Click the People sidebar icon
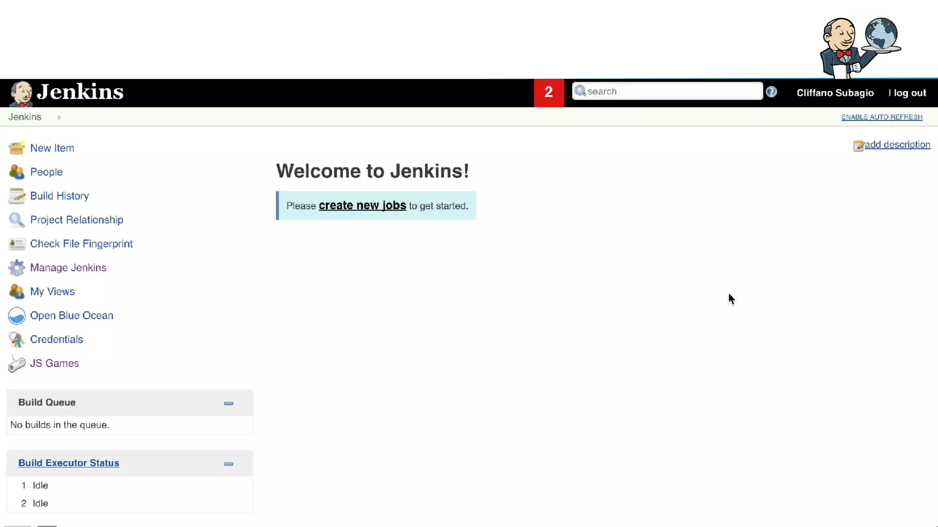Viewport: 938px width, 527px height. pyautogui.click(x=16, y=172)
